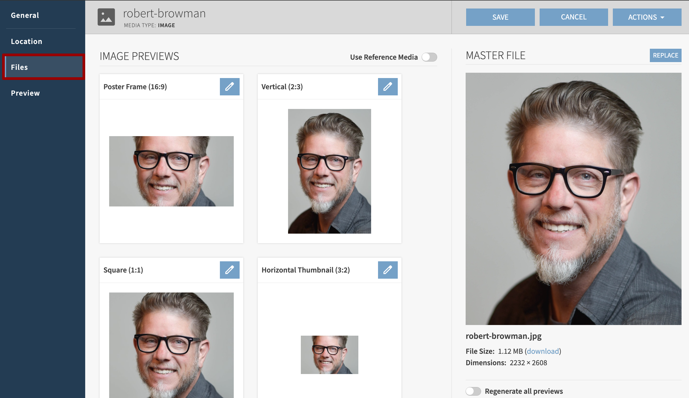Edit the Poster Frame (16:9) preview
This screenshot has height=398, width=689.
click(x=229, y=87)
